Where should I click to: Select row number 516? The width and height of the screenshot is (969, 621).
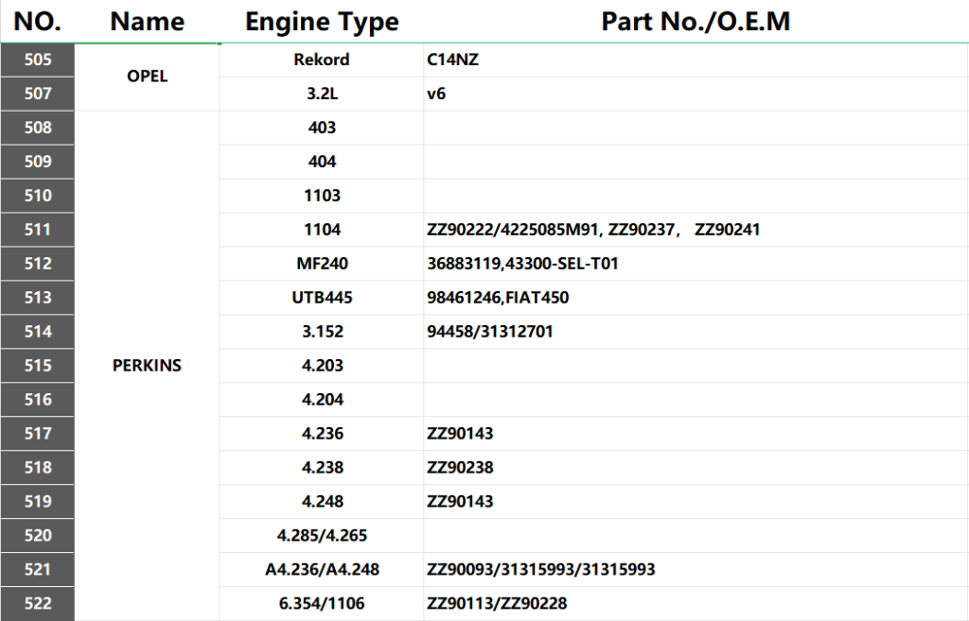(38, 400)
